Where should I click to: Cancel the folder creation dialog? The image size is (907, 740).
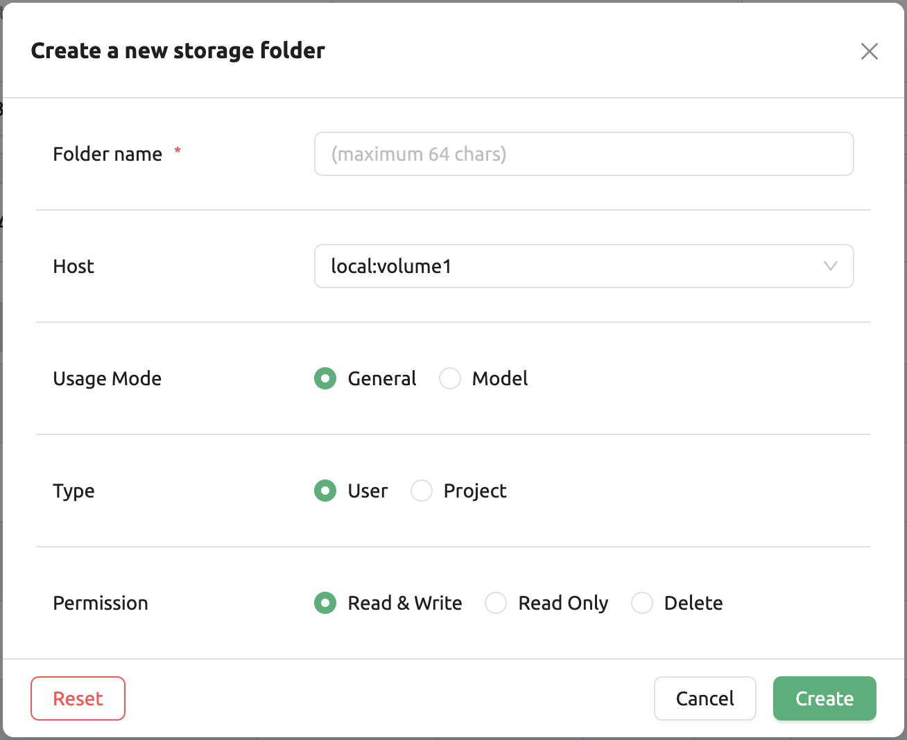click(x=705, y=698)
